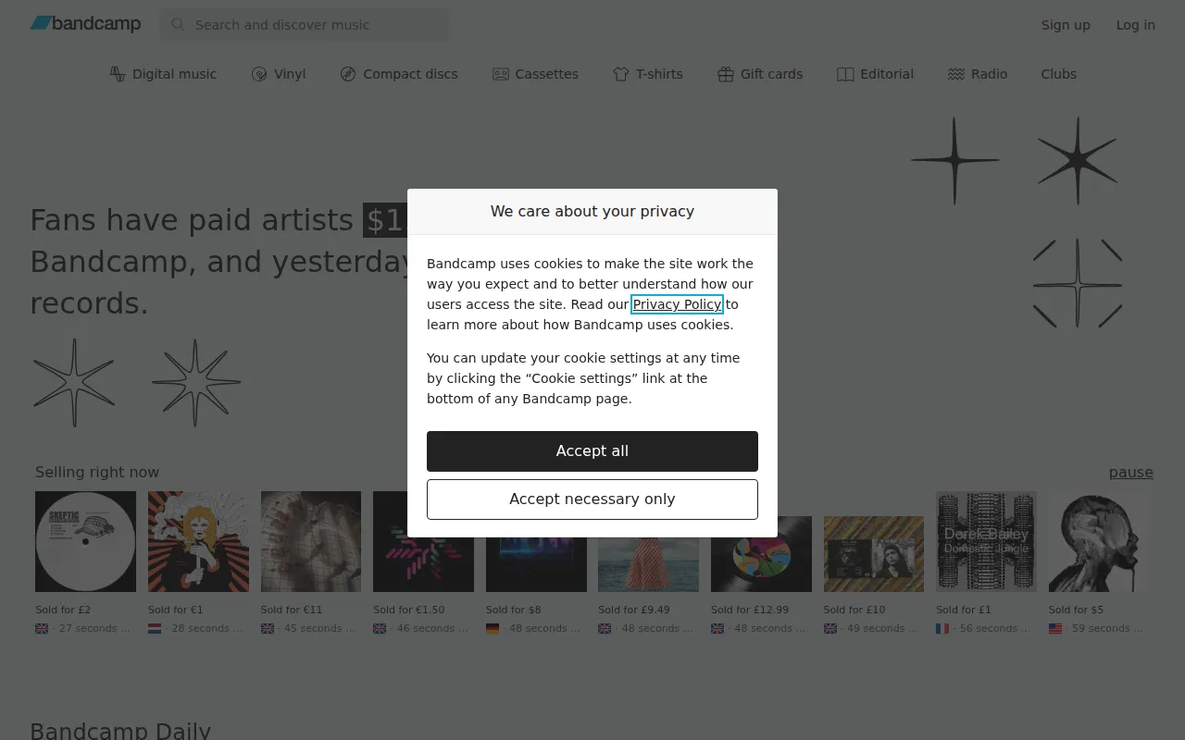This screenshot has width=1185, height=740.
Task: Open album artwork sold for £10
Action: (874, 554)
